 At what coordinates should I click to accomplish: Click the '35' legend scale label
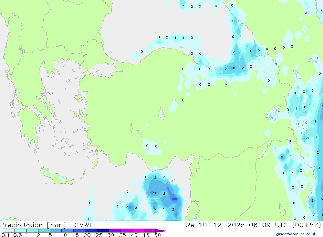122,235
